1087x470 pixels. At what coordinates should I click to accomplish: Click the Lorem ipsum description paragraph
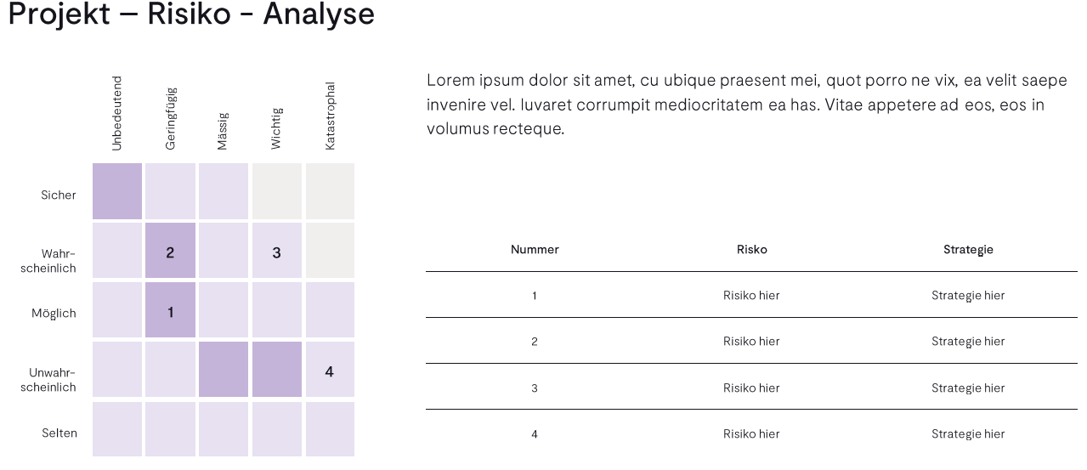746,105
